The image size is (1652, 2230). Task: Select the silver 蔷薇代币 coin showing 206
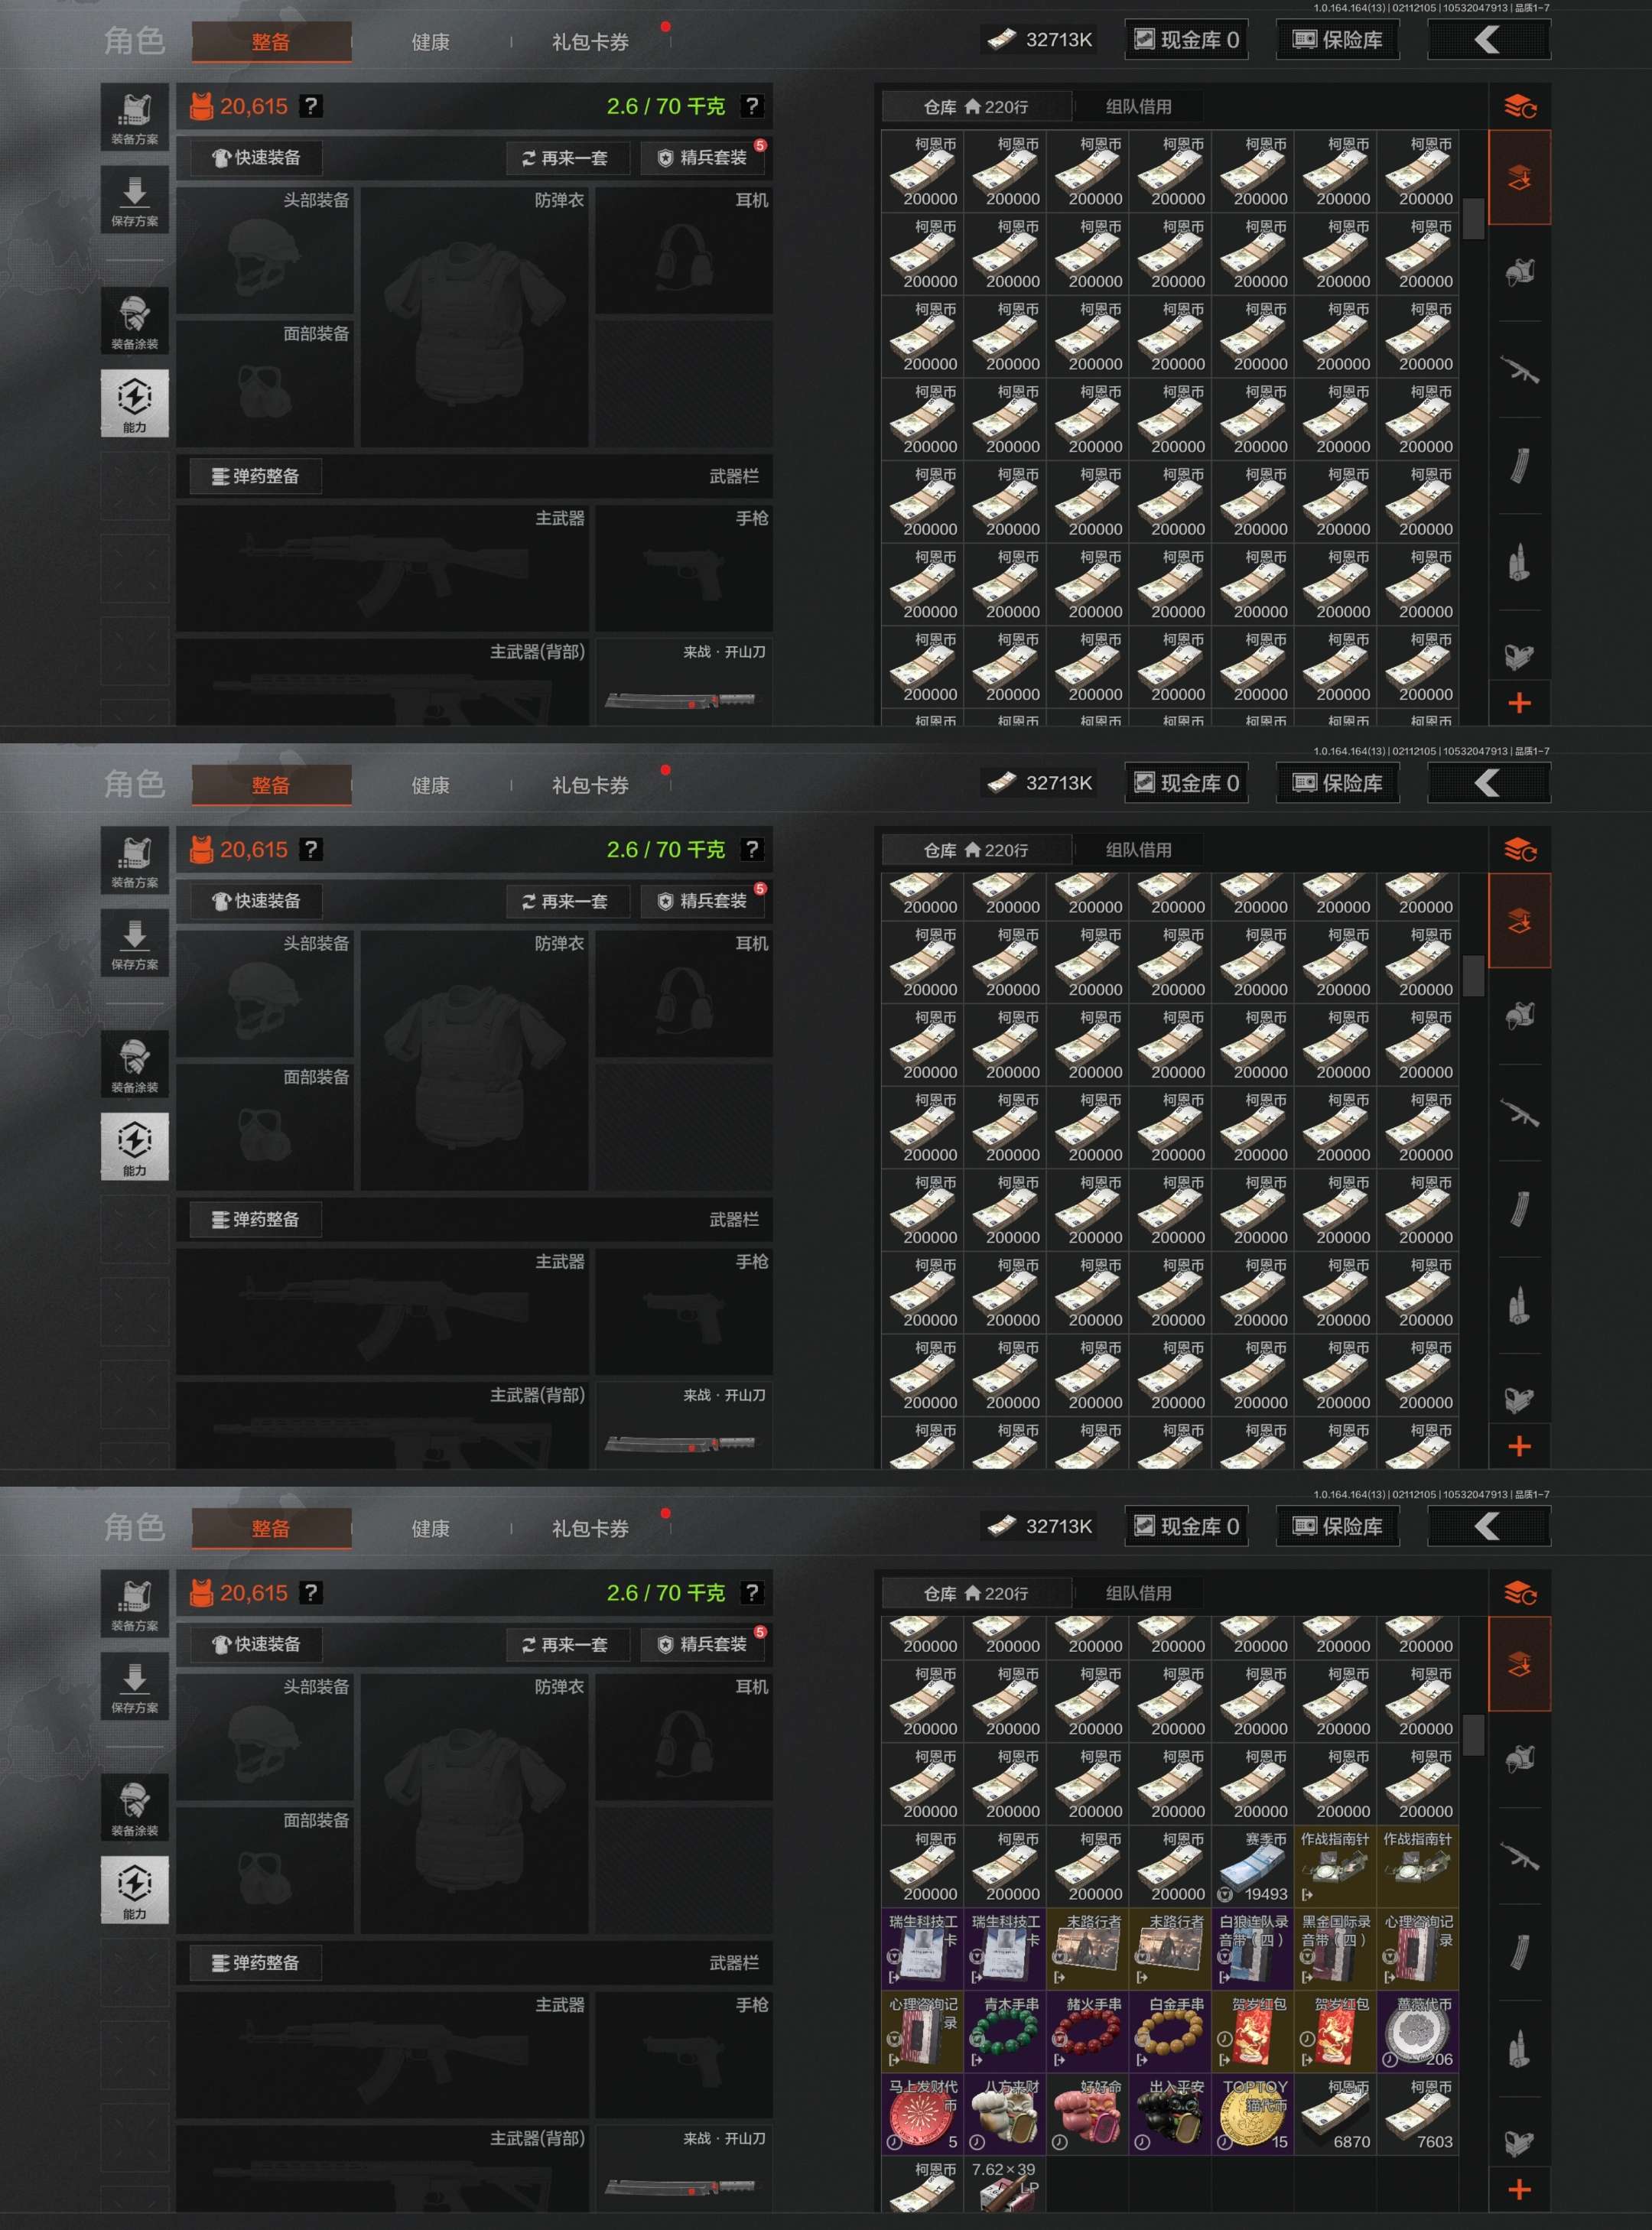pos(1418,2031)
